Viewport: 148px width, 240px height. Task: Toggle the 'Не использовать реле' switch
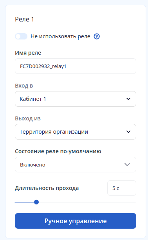[x=21, y=37]
